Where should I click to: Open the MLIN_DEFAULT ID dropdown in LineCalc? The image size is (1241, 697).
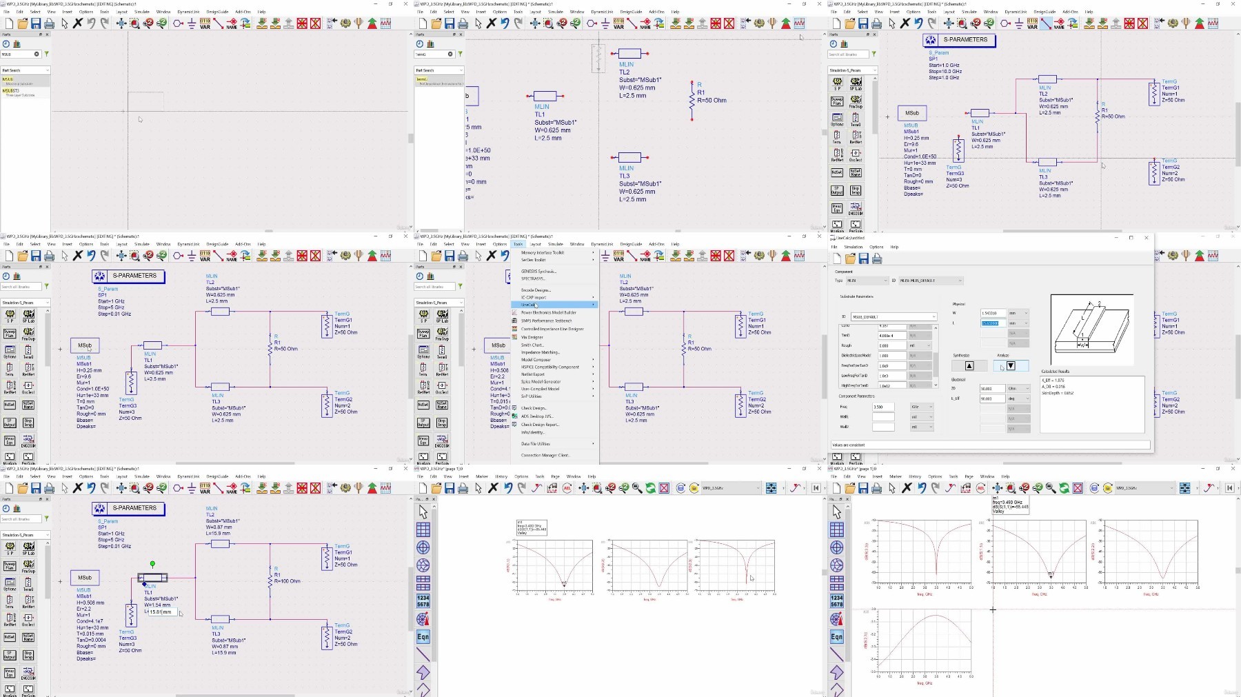point(930,281)
